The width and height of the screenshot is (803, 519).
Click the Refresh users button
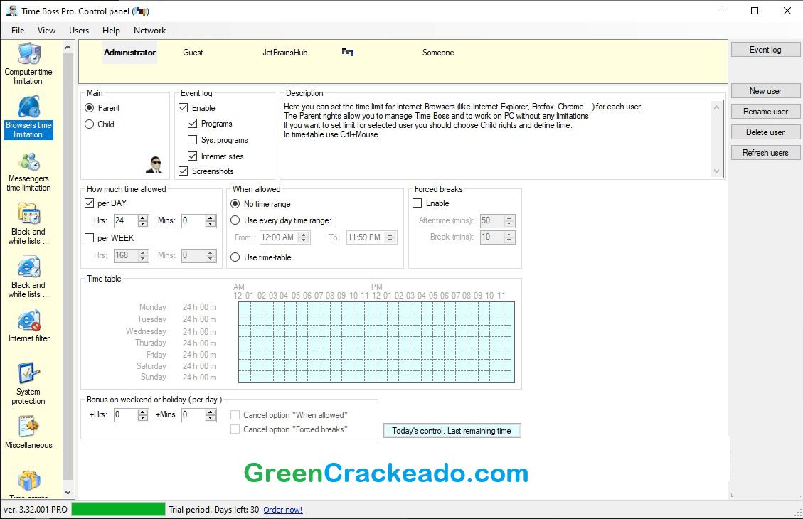coord(765,152)
